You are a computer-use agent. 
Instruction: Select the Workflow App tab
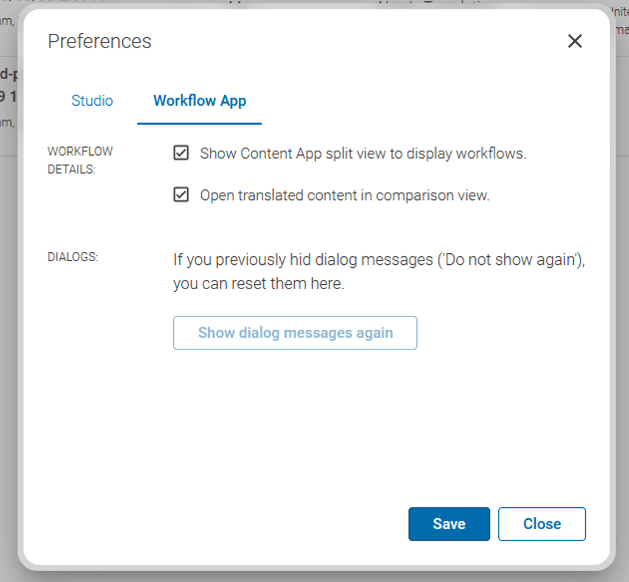pyautogui.click(x=199, y=101)
